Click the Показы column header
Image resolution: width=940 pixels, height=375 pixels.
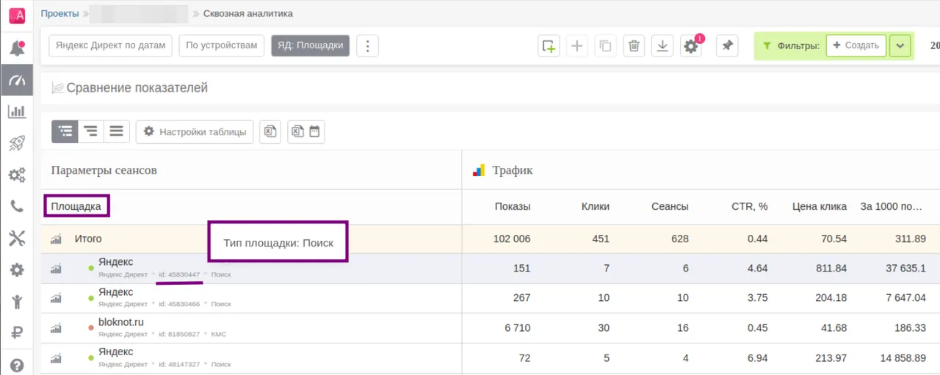513,206
